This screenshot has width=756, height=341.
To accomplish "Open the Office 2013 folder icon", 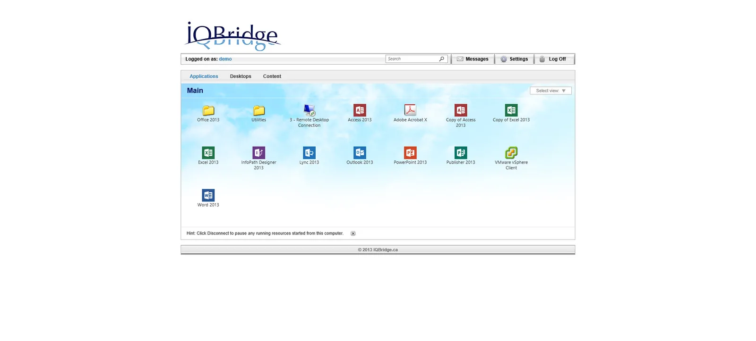I will (x=208, y=110).
